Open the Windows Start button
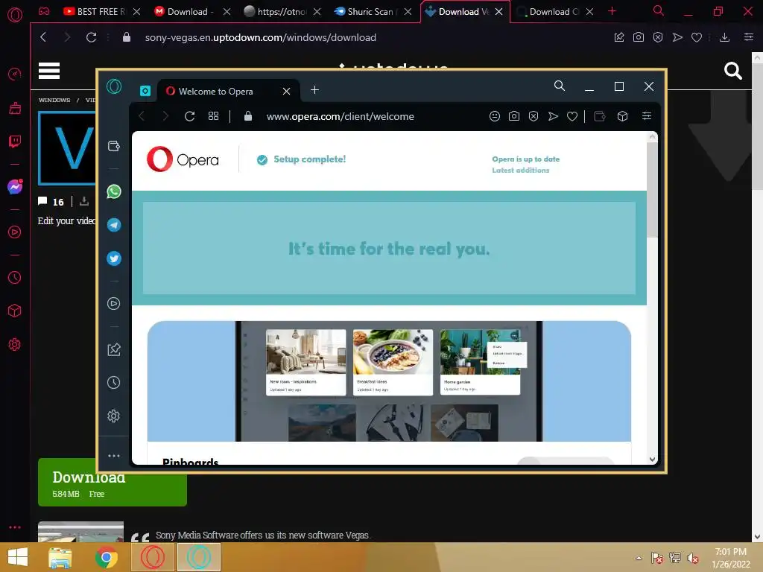The height and width of the screenshot is (572, 763). [x=18, y=557]
